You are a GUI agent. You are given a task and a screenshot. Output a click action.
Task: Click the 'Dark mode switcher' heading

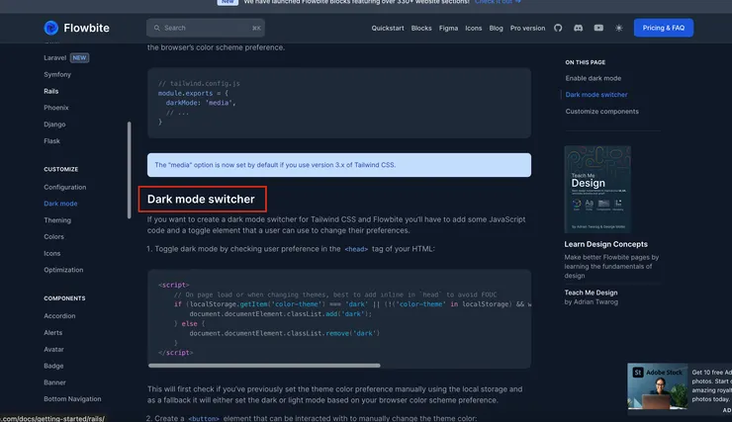[x=201, y=199]
